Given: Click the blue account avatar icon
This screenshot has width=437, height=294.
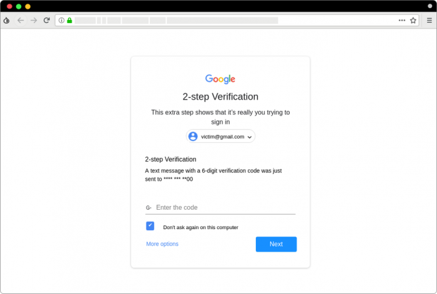Looking at the screenshot, I should pyautogui.click(x=193, y=136).
